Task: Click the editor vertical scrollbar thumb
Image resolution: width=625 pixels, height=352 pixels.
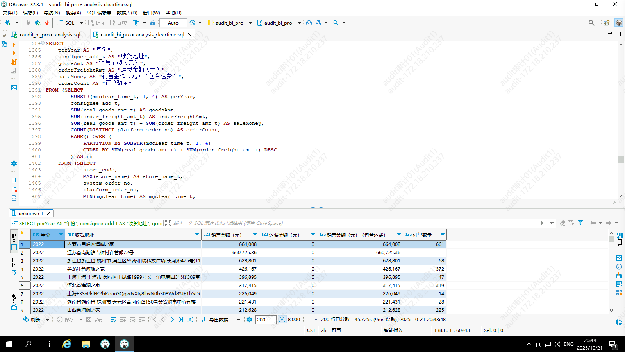Action: point(621,159)
